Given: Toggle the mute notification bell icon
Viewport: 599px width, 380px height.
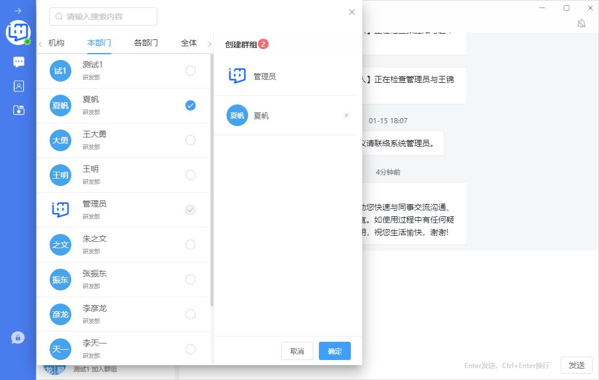Looking at the screenshot, I should (x=581, y=23).
